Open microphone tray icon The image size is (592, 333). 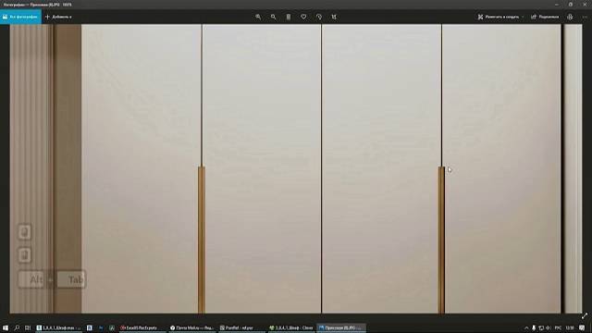[534, 328]
